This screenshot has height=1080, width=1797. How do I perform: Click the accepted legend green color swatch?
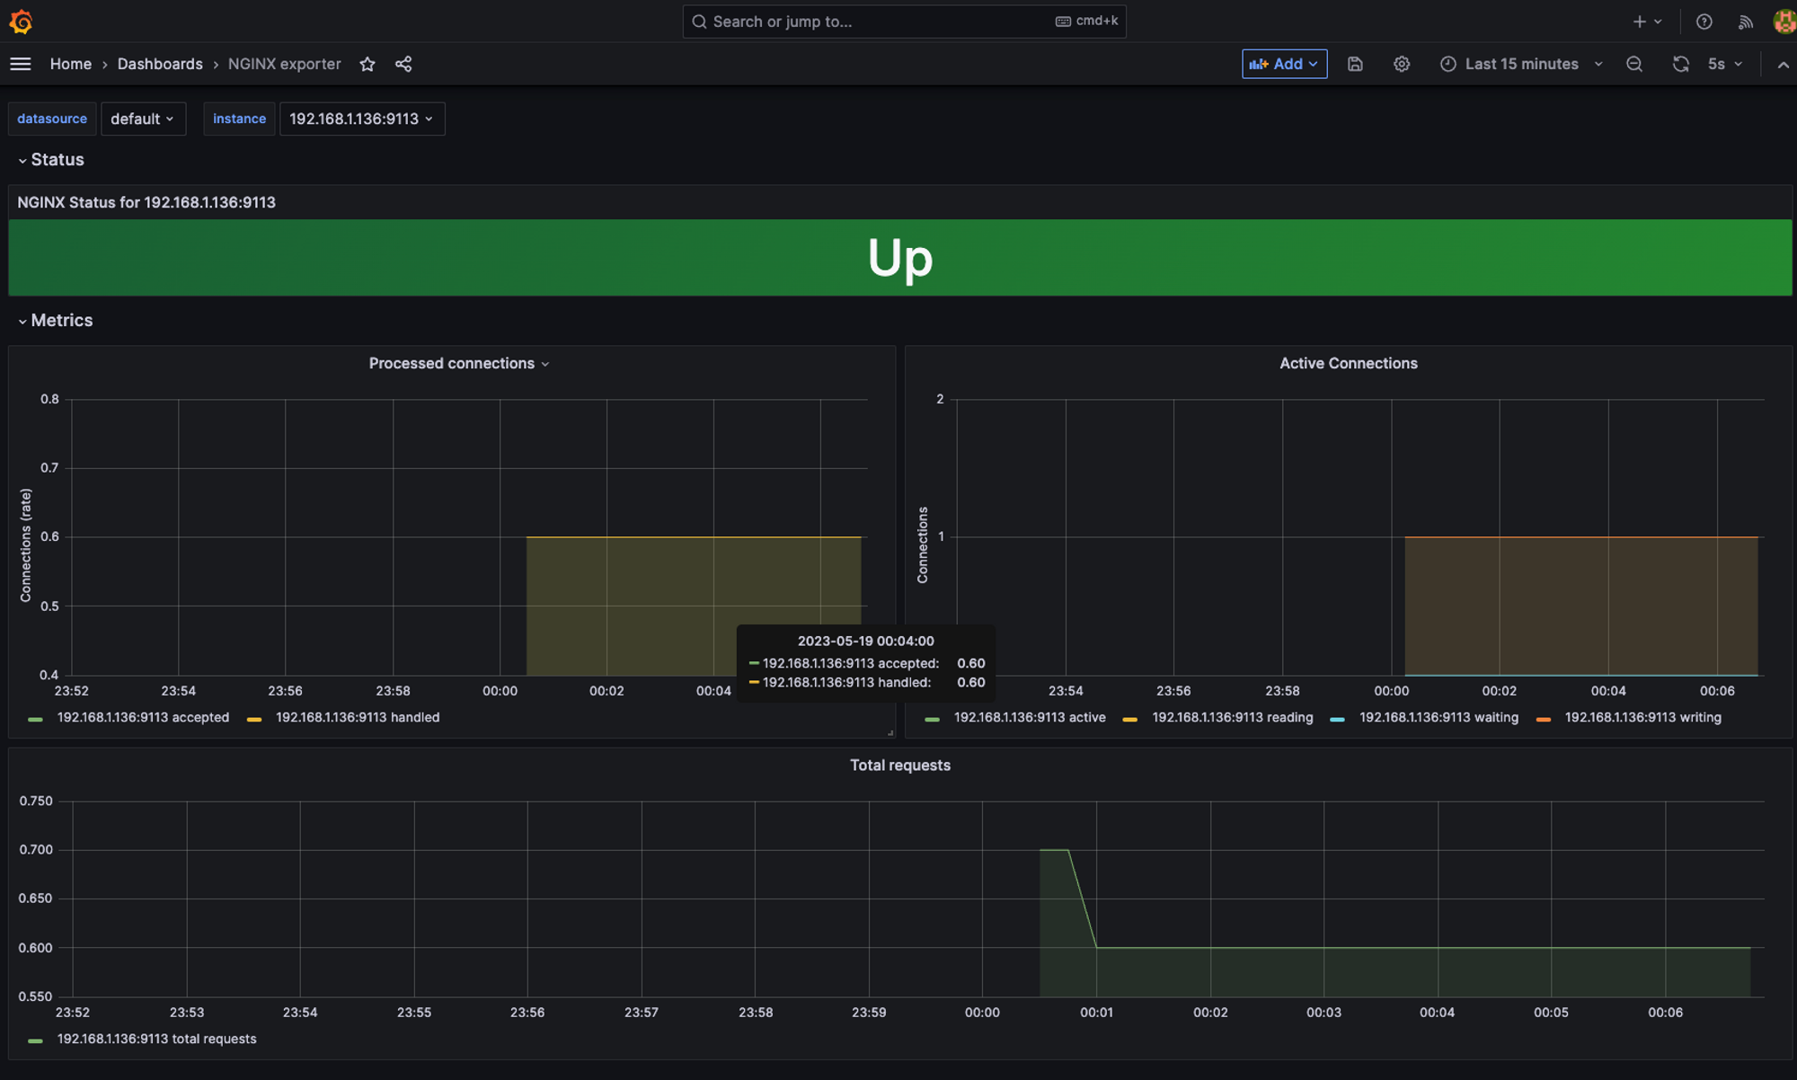pos(35,719)
